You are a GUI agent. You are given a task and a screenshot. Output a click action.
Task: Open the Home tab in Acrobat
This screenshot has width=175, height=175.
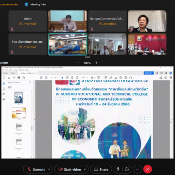[5, 73]
